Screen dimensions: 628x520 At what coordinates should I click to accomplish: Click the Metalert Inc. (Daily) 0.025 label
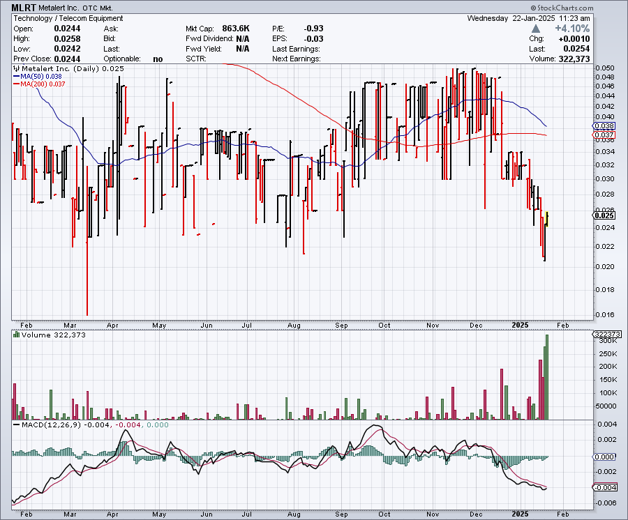[x=73, y=68]
